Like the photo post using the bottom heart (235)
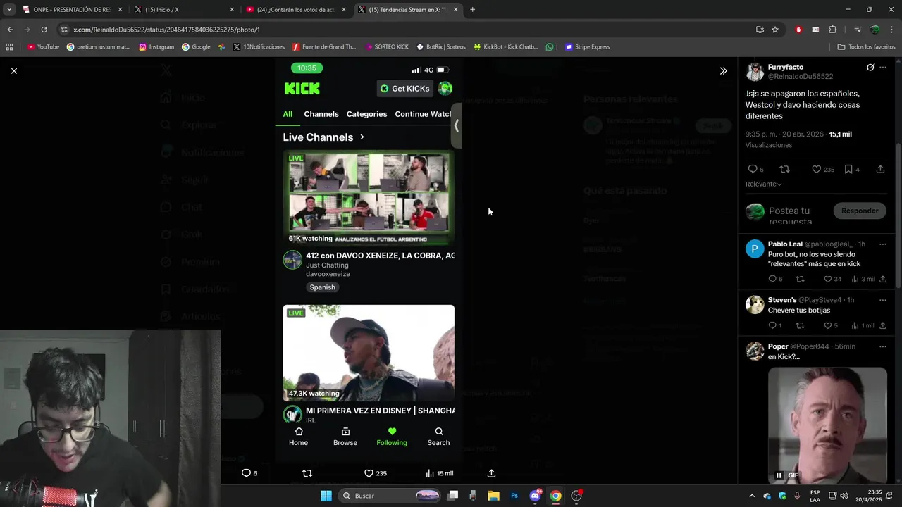Viewport: 902px width, 507px height. coord(375,473)
